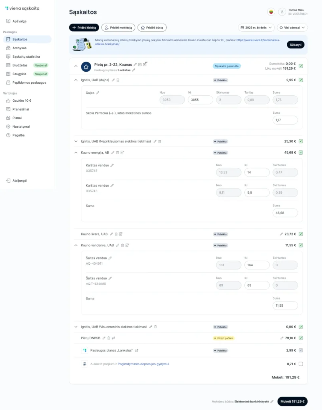The image size is (322, 410).
Task: Delete Kauno švara, UAB provider
Action: point(116,234)
